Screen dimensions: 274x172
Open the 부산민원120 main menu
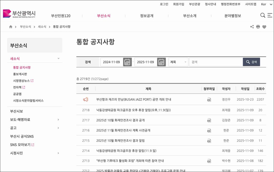point(61,16)
